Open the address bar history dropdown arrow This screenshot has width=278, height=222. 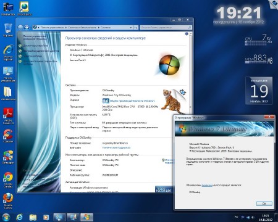(131, 27)
